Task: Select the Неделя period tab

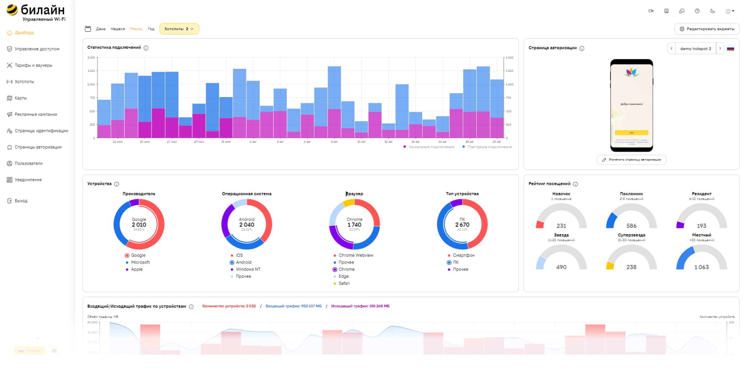Action: (118, 29)
